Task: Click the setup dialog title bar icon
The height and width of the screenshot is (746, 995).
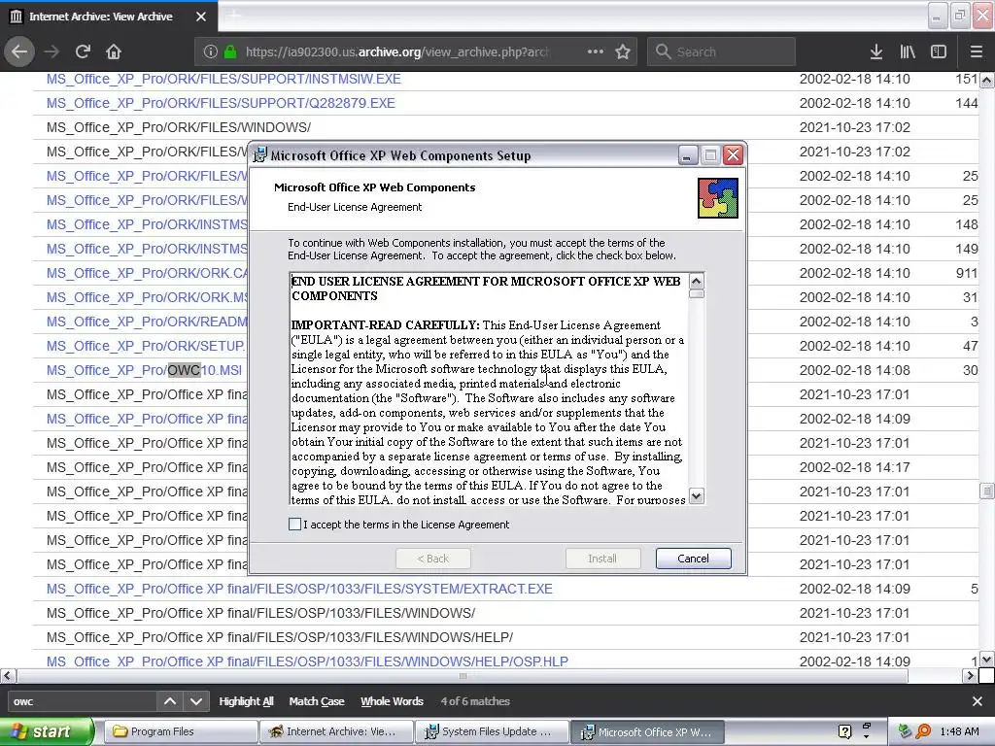Action: 259,154
